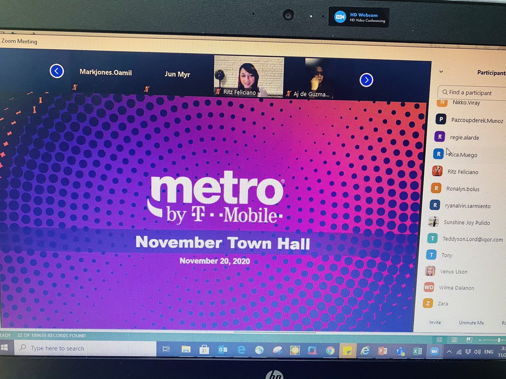Click Ritz Feliciano's video thumbnail

(249, 77)
